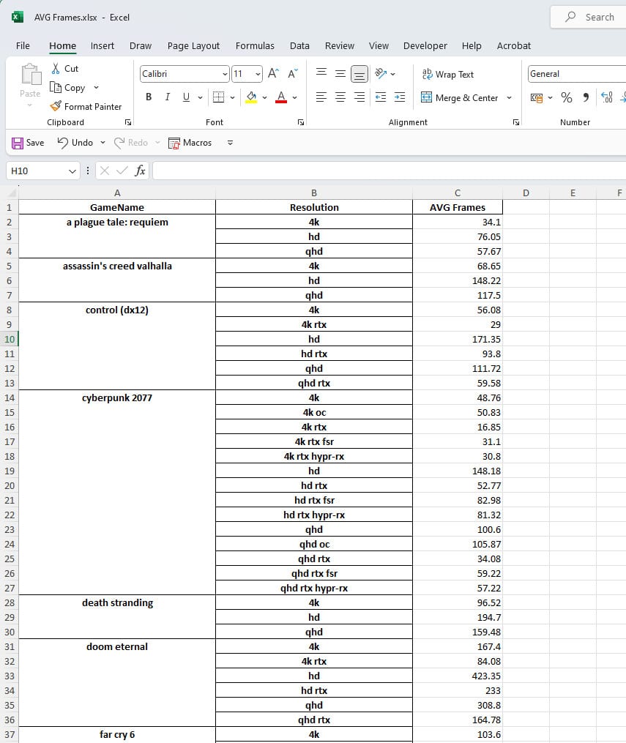Open the Fill Color palette dropdown

coord(264,97)
